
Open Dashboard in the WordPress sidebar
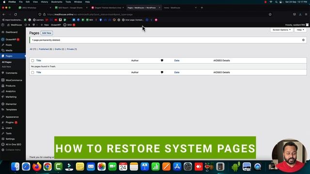tap(11, 32)
